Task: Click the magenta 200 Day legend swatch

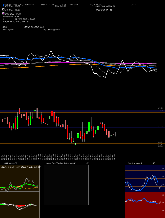Action: pyautogui.click(x=3, y=13)
